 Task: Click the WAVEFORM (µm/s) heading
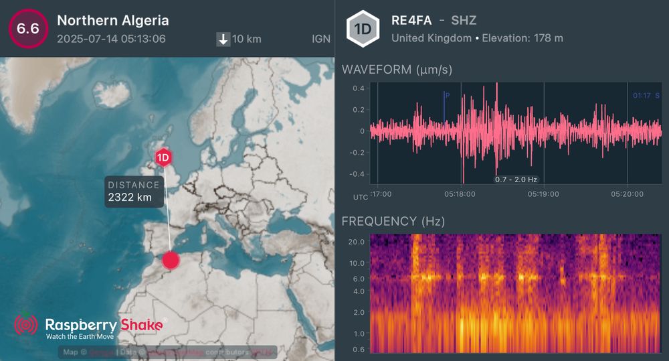click(397, 70)
